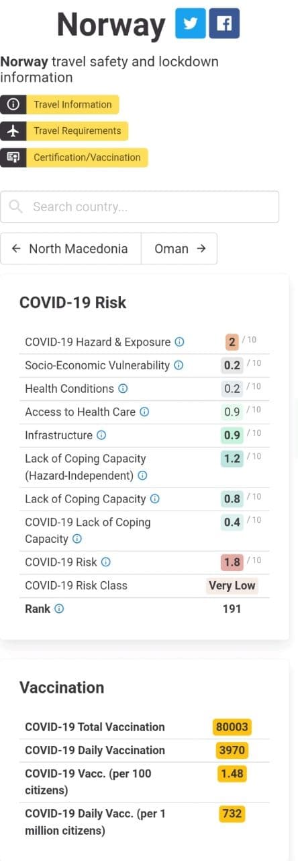The height and width of the screenshot is (861, 298).
Task: Click the 80003 total vaccination value badge
Action: coord(233,727)
